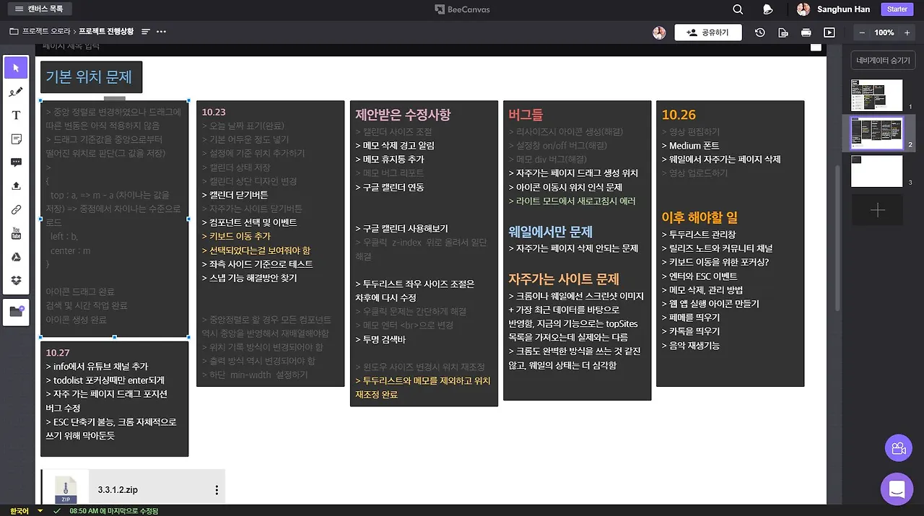
Task: Add a new page with plus
Action: (877, 210)
